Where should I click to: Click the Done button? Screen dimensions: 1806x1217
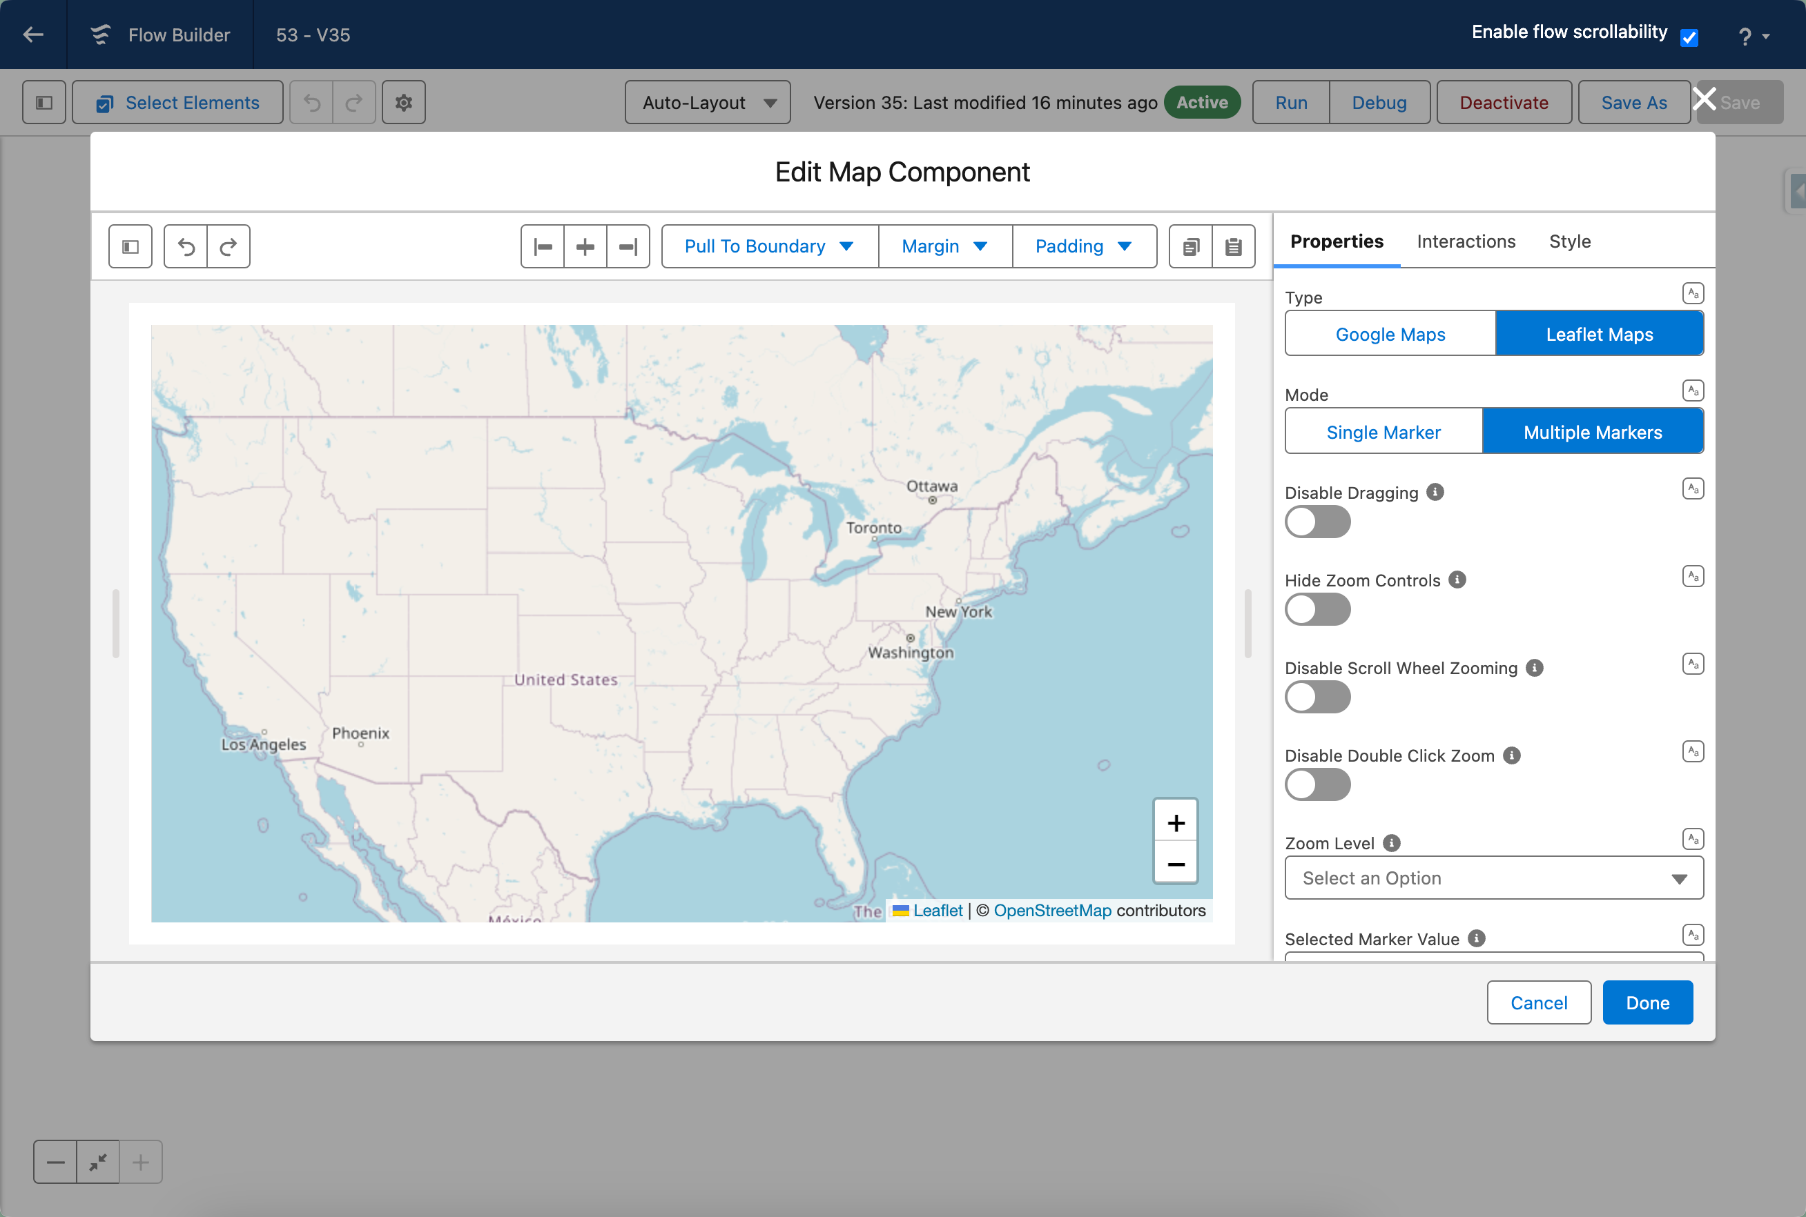pyautogui.click(x=1648, y=1003)
